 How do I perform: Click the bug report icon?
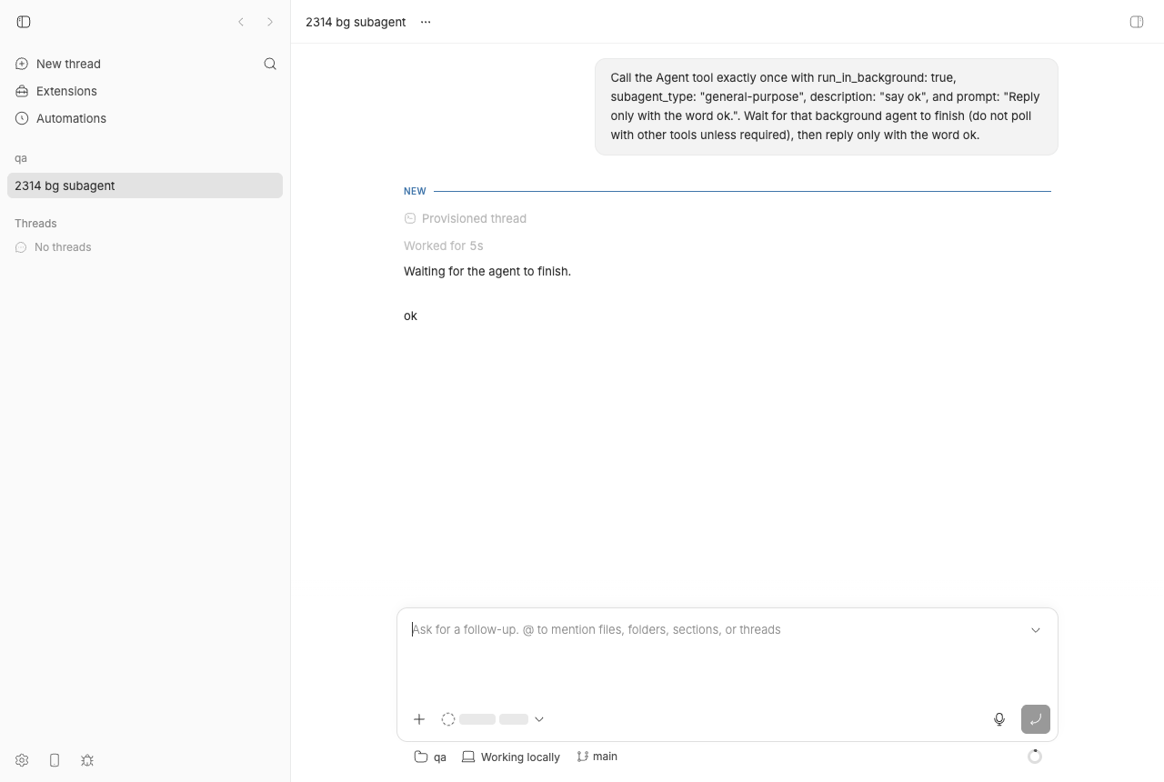[x=87, y=760]
